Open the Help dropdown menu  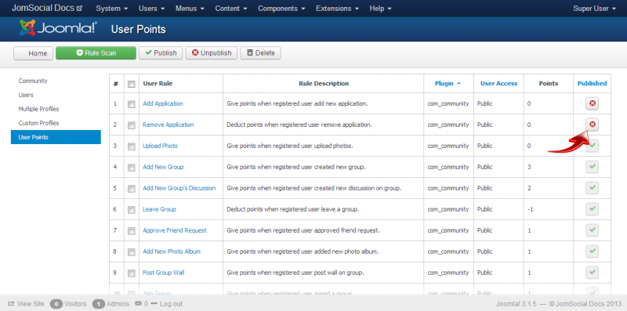(x=380, y=9)
